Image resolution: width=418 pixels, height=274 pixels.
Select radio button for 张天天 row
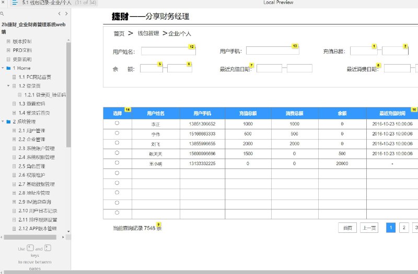(x=117, y=153)
